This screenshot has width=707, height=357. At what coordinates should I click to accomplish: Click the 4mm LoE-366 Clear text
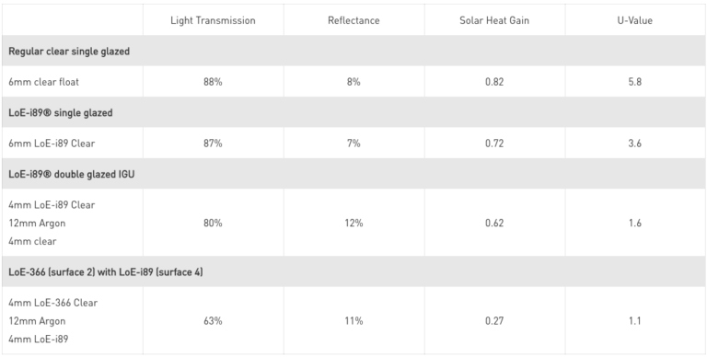point(52,303)
